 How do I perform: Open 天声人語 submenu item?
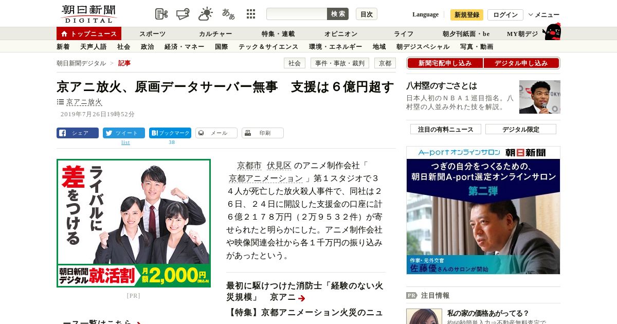94,47
